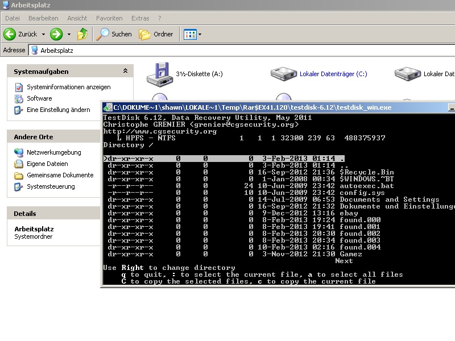Open the Bearbeiten menu
Screen dimensions: 455x341
pos(43,18)
